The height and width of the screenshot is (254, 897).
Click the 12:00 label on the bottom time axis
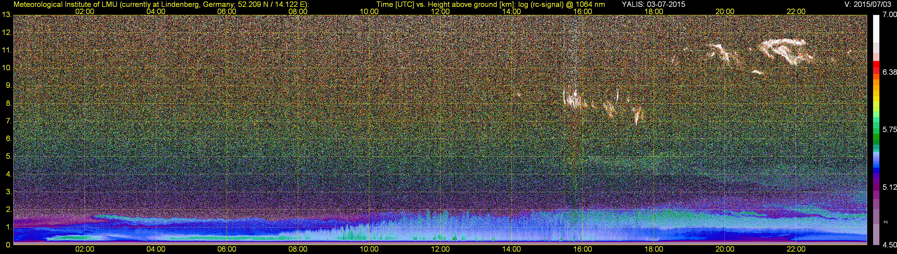pyautogui.click(x=440, y=249)
